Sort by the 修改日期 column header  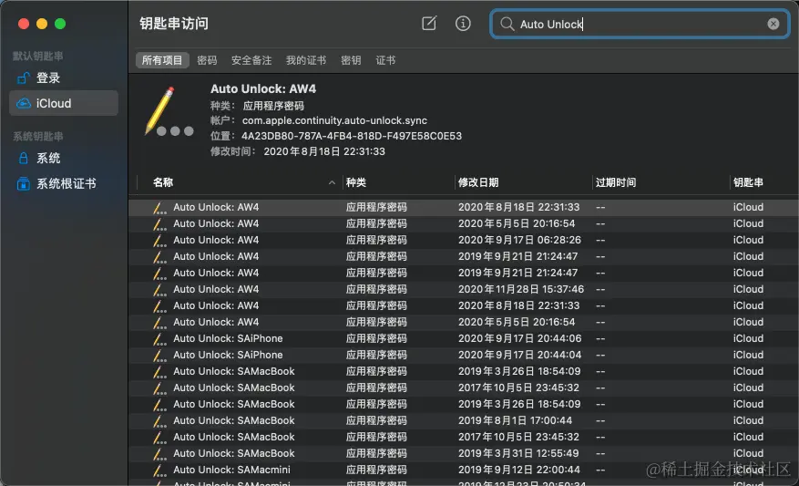pos(478,182)
